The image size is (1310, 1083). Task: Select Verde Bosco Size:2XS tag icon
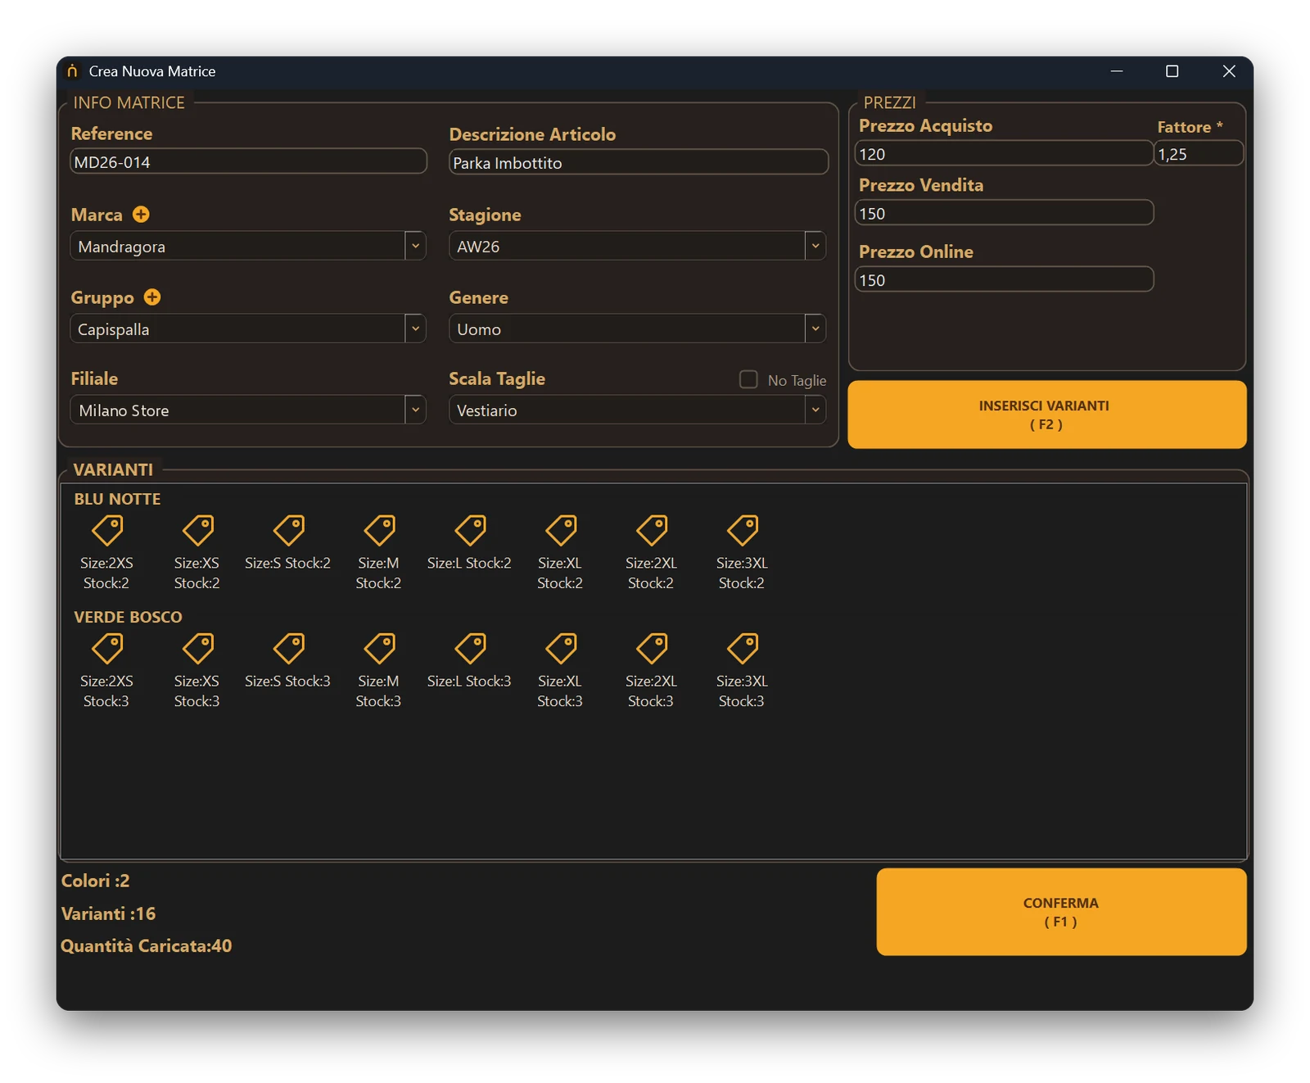pyautogui.click(x=107, y=648)
